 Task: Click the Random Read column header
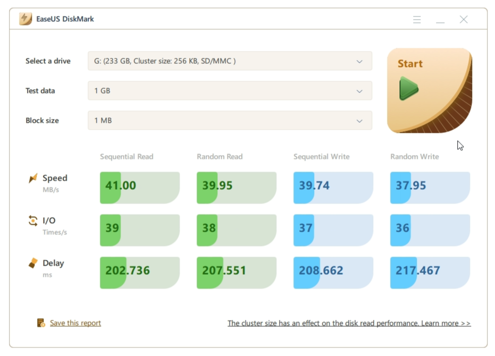click(x=220, y=157)
